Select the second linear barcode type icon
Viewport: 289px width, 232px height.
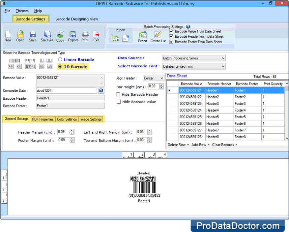point(30,60)
